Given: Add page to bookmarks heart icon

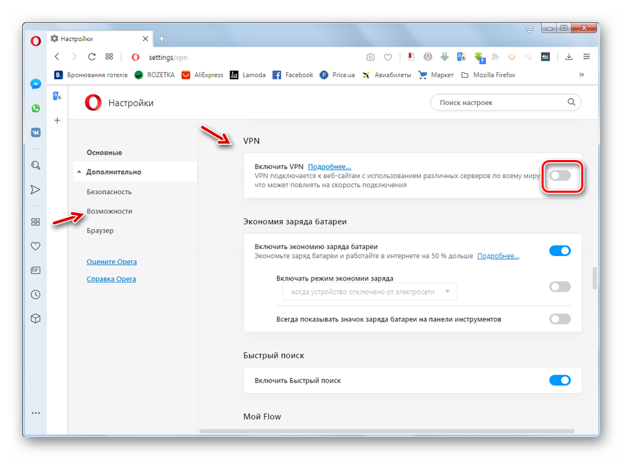Looking at the screenshot, I should (388, 57).
